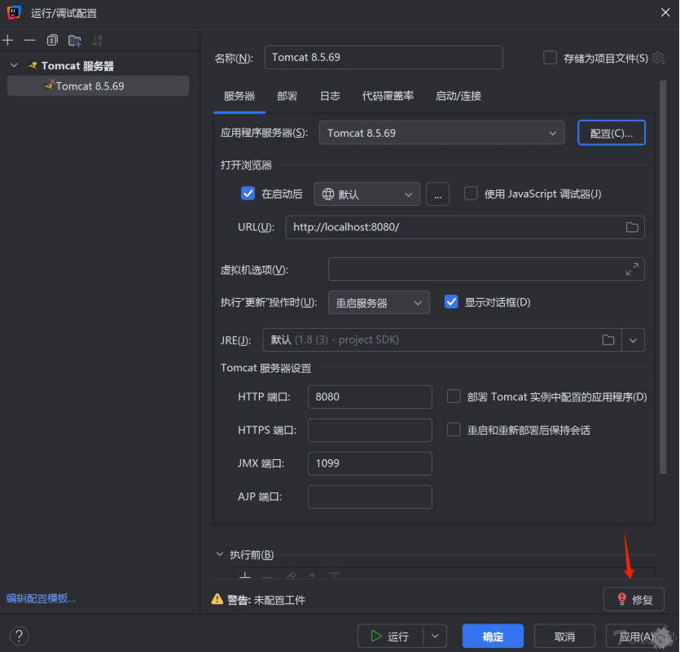Viewport: 680px width, 652px height.
Task: Click the AJP port field
Action: pyautogui.click(x=370, y=497)
